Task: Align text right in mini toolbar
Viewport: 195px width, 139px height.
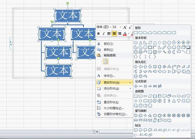Action: tap(120, 34)
